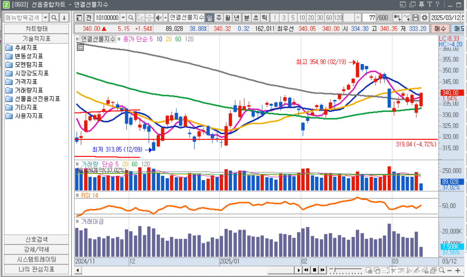Click the 분 (minute) period button
The width and height of the screenshot is (467, 277).
(247, 18)
